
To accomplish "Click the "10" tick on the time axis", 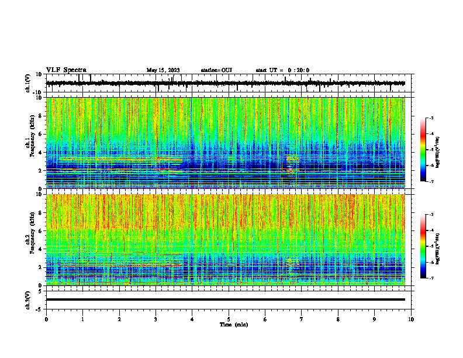I will click(x=411, y=319).
